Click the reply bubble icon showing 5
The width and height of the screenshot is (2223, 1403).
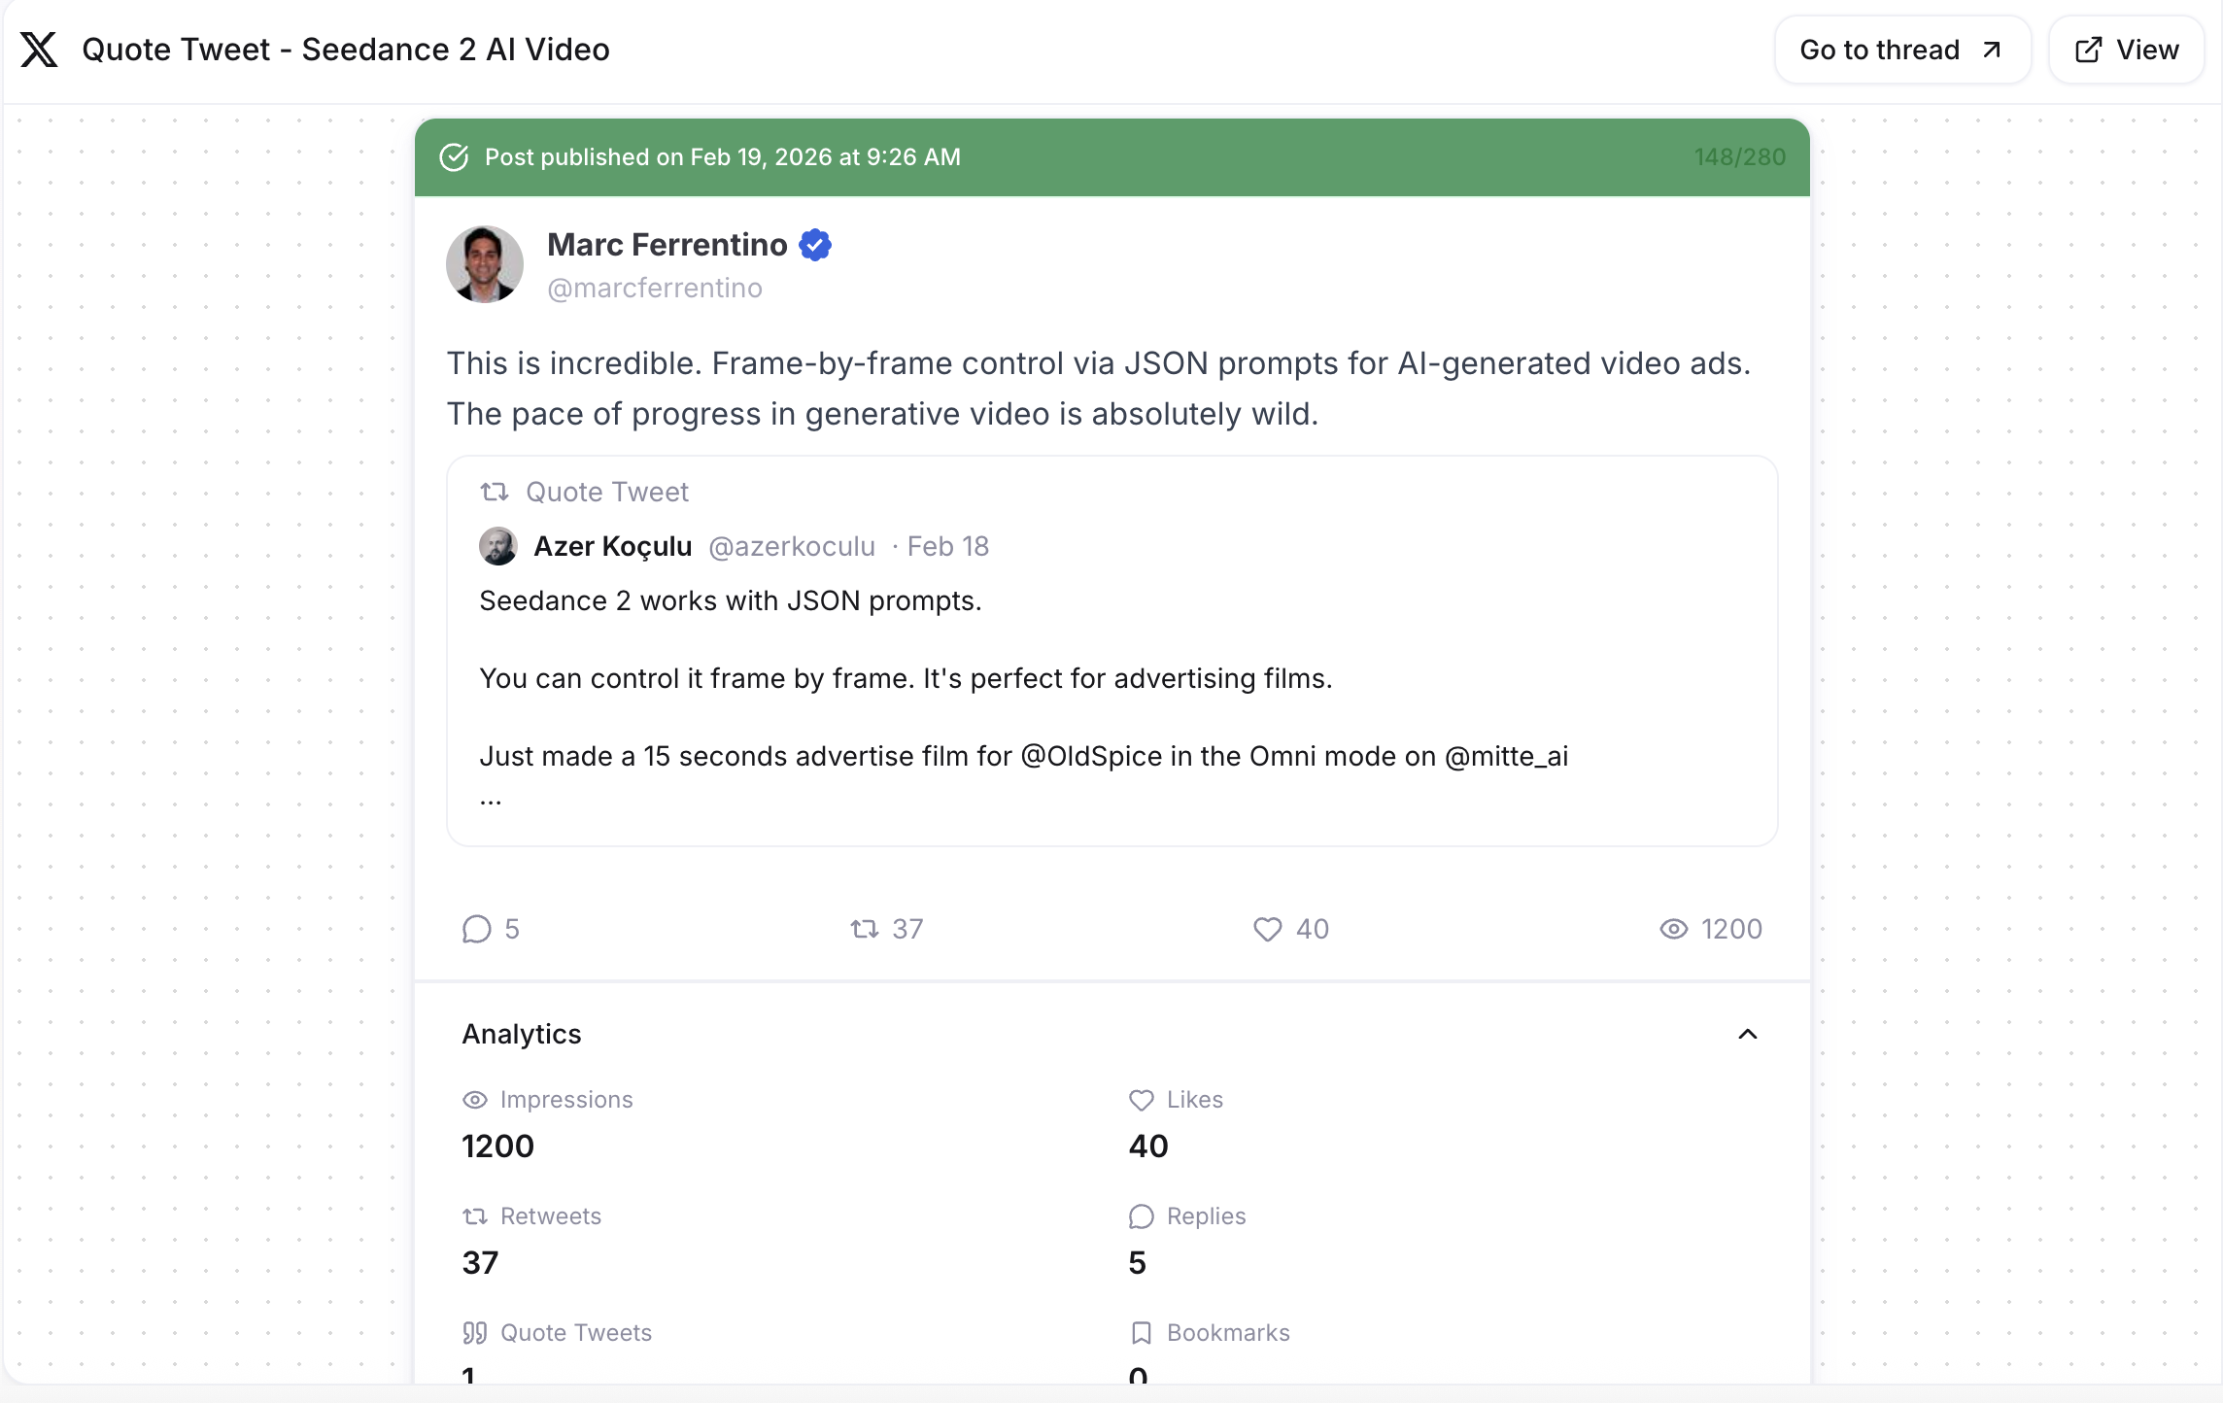[477, 929]
